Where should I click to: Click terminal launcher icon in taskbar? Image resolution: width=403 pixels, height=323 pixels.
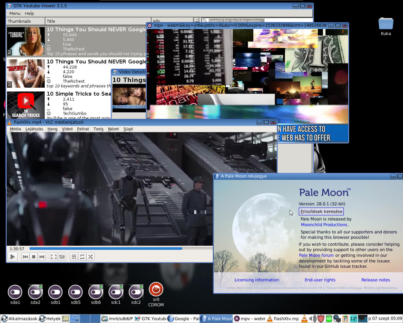tap(65, 319)
